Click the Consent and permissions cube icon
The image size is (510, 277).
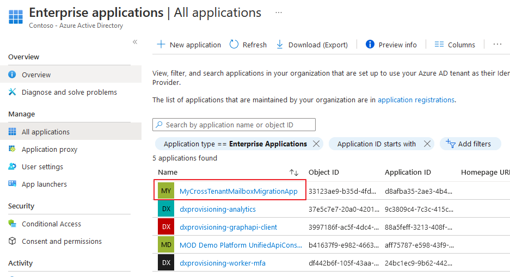click(12, 241)
